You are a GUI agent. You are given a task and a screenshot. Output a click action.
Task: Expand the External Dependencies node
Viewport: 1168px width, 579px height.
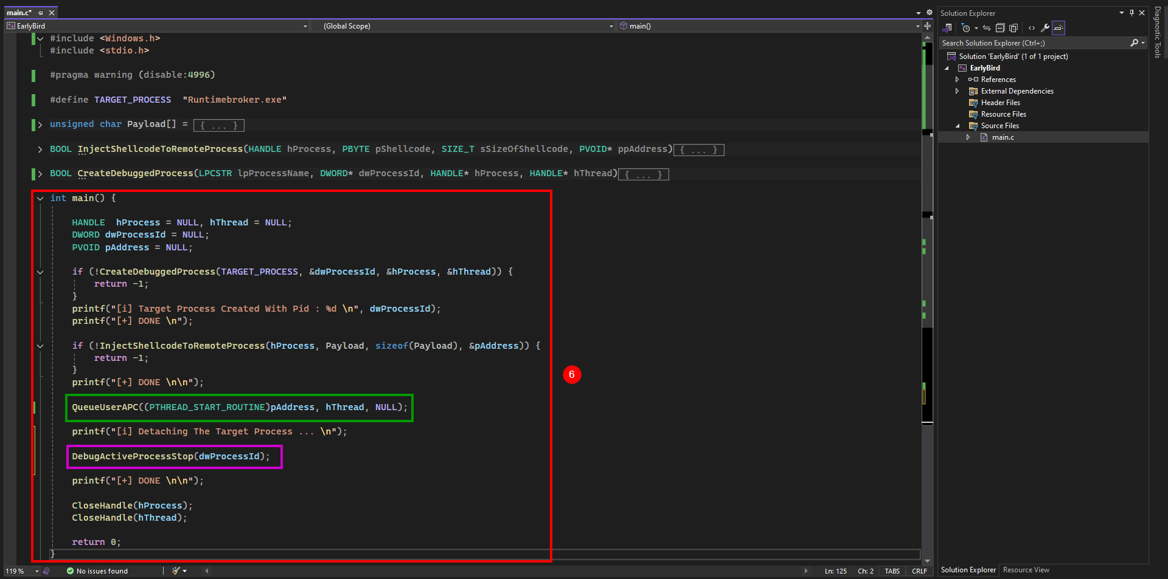(x=957, y=91)
